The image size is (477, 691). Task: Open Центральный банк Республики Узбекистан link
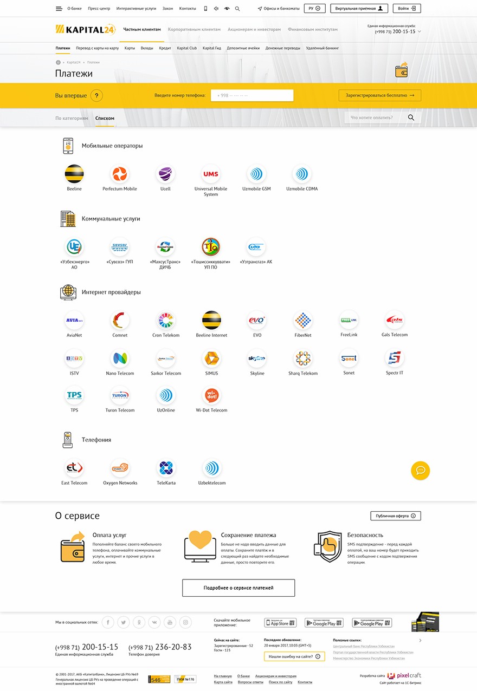[364, 646]
